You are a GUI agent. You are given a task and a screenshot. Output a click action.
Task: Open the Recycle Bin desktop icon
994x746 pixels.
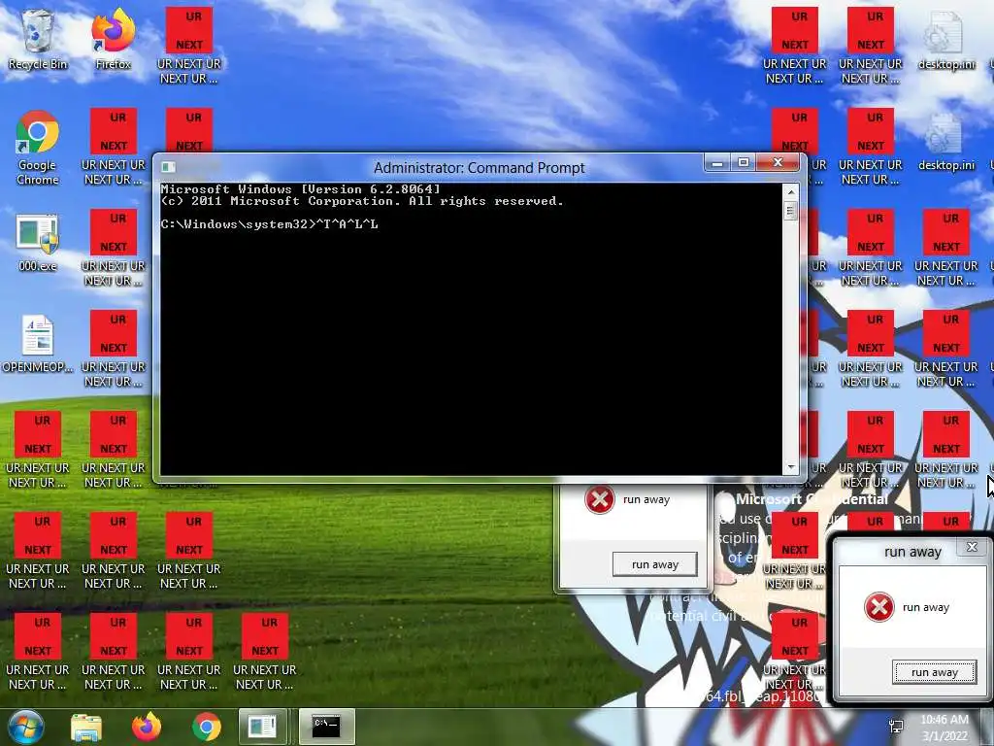pos(38,39)
